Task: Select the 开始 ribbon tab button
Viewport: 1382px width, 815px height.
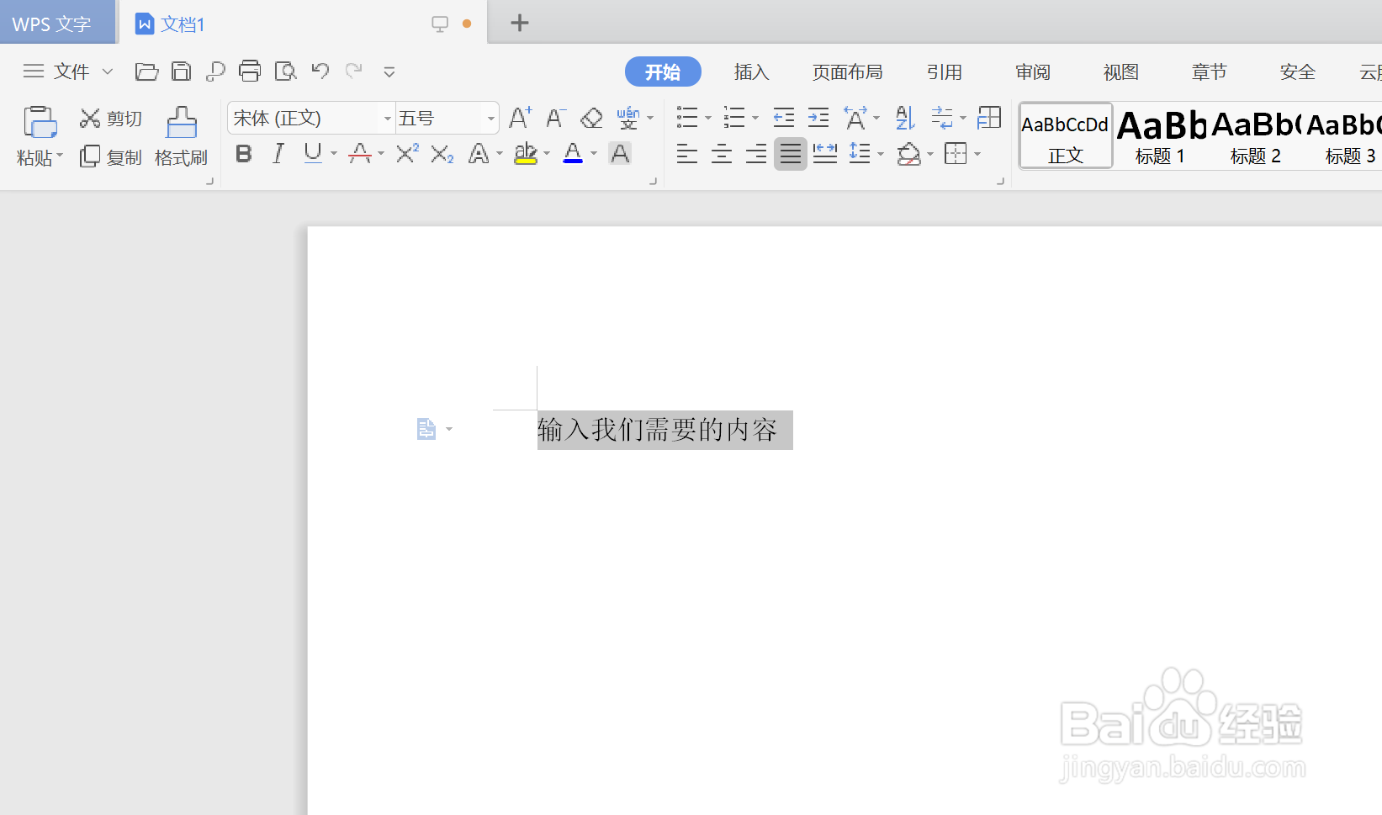Action: 663,72
